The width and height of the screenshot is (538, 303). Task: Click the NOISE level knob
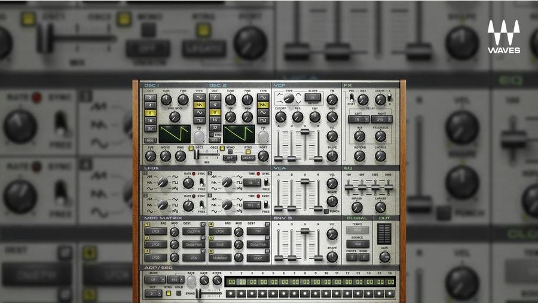[166, 156]
